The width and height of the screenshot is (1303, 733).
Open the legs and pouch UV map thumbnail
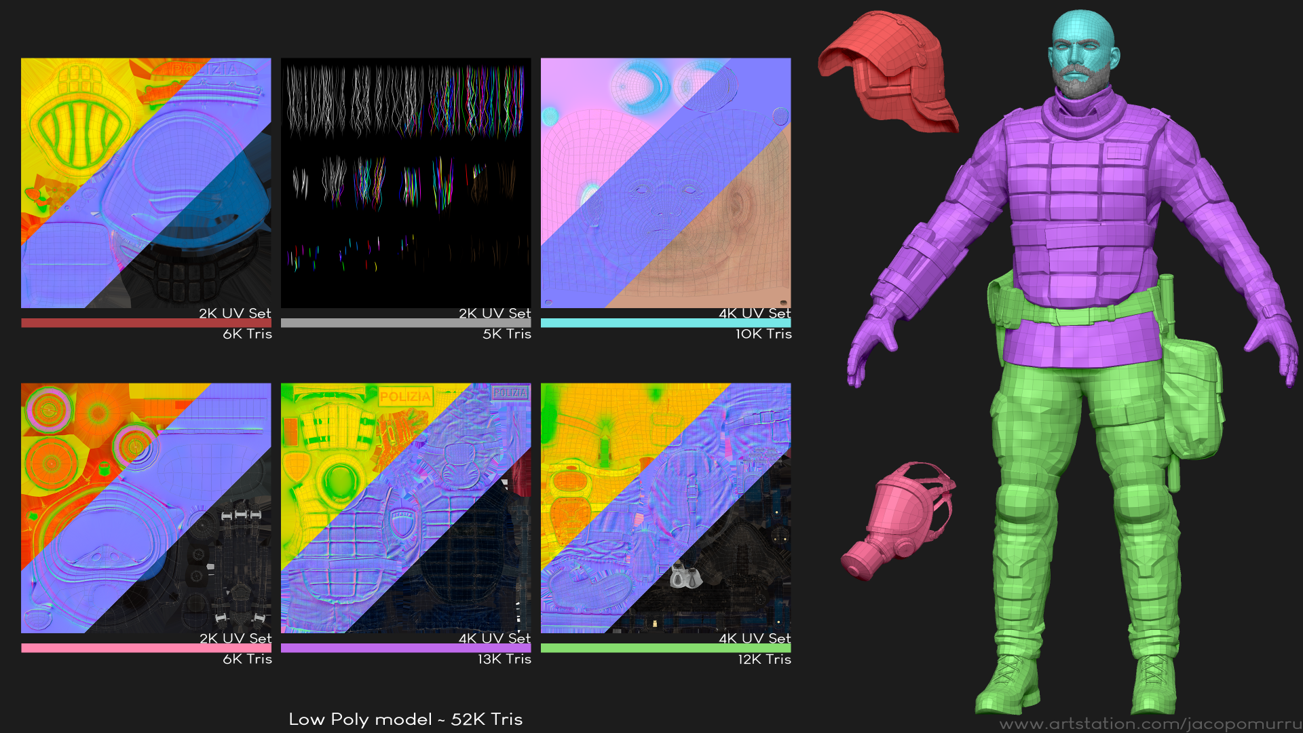(666, 508)
